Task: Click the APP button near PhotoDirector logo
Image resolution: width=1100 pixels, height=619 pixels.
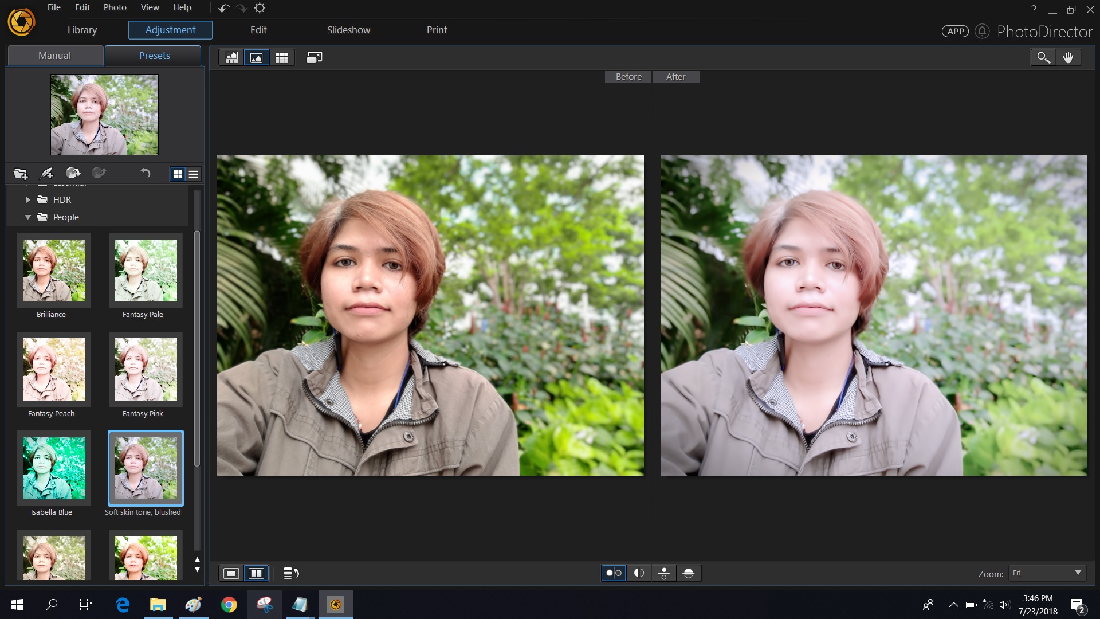Action: point(955,32)
